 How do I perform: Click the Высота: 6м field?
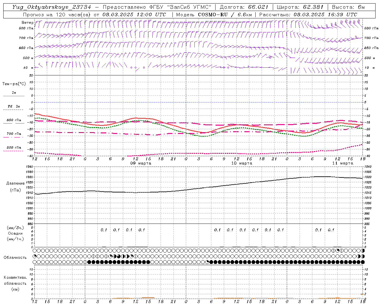[x=348, y=7]
